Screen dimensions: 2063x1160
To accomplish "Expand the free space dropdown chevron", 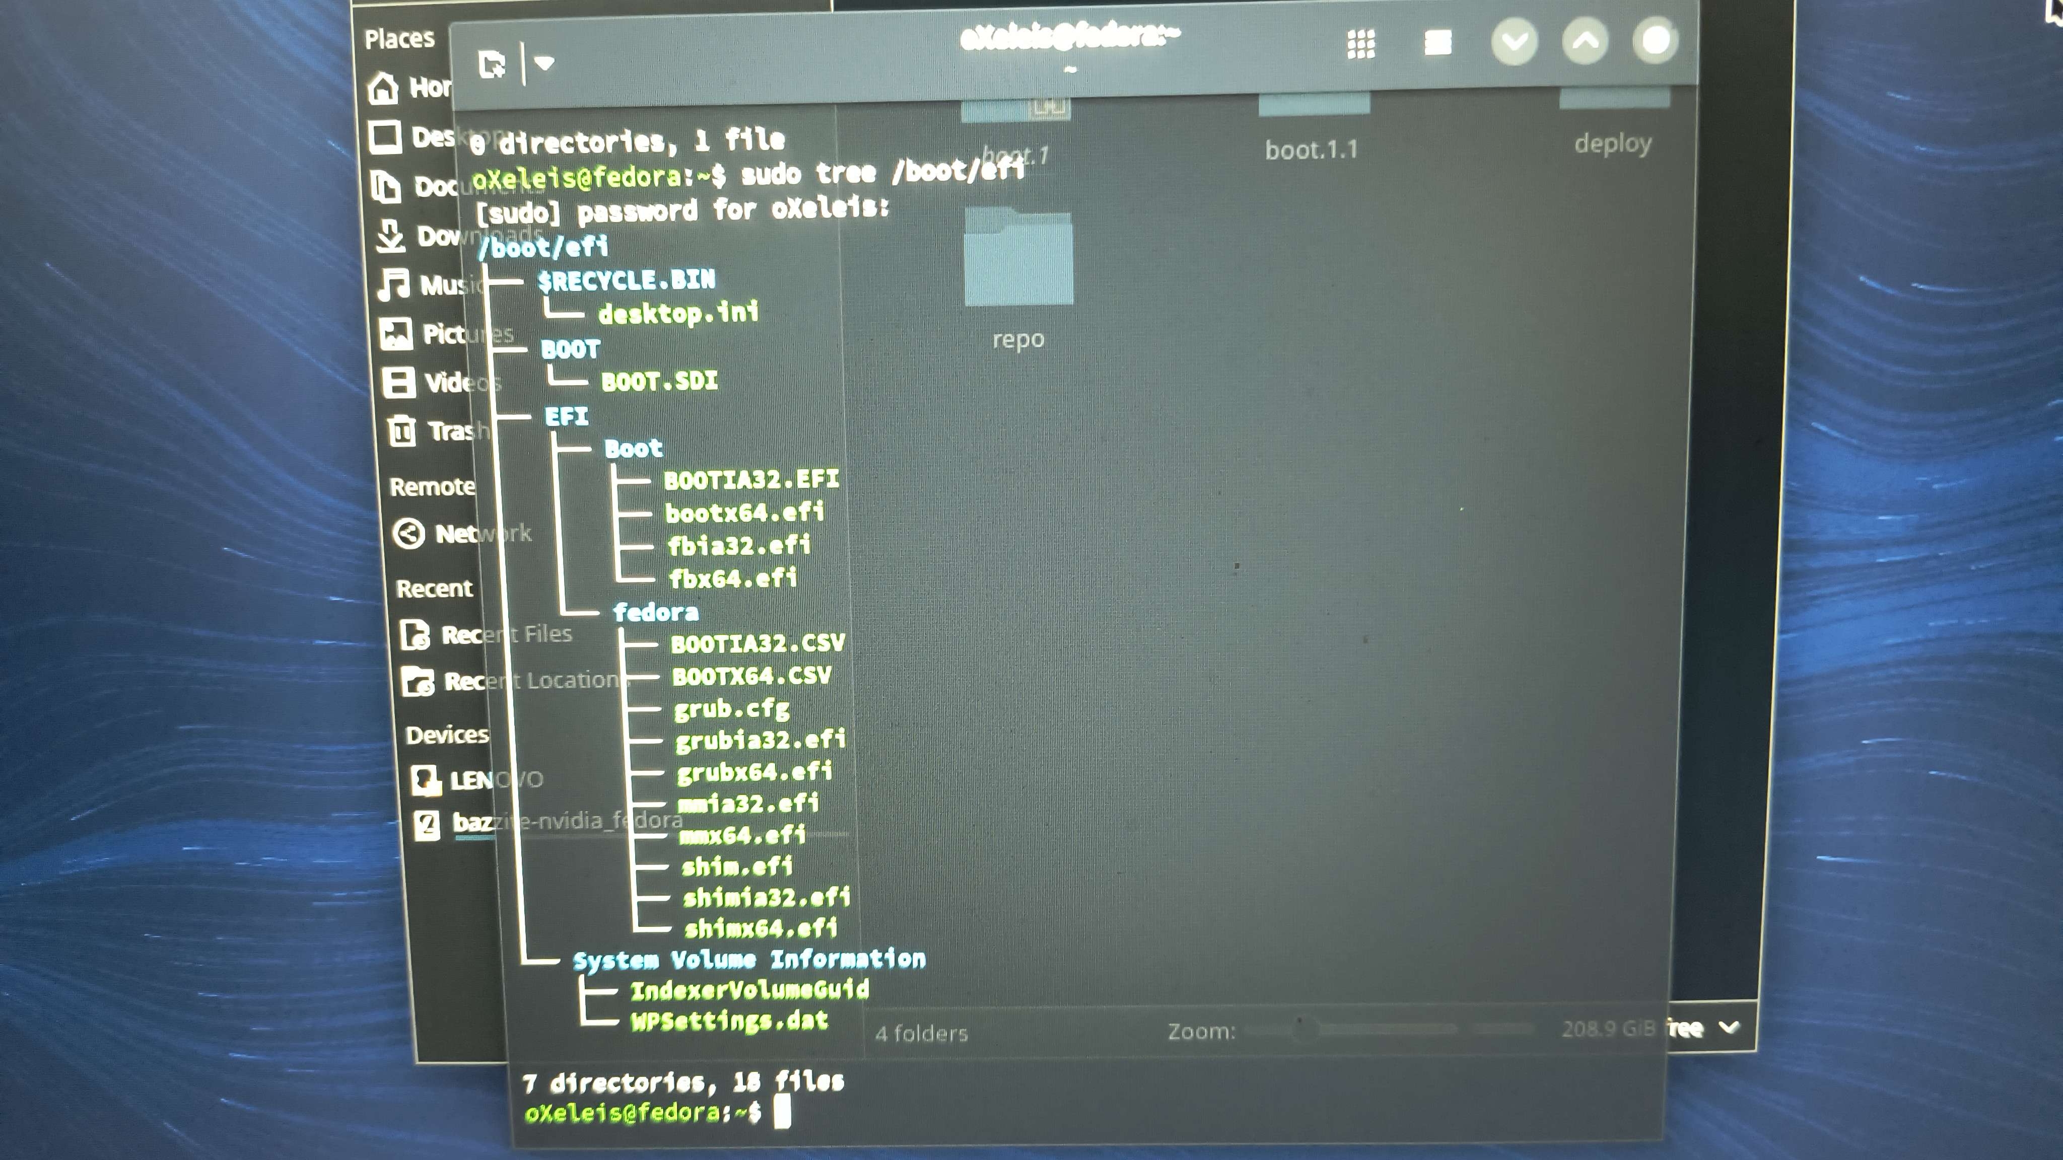I will tap(1729, 1027).
